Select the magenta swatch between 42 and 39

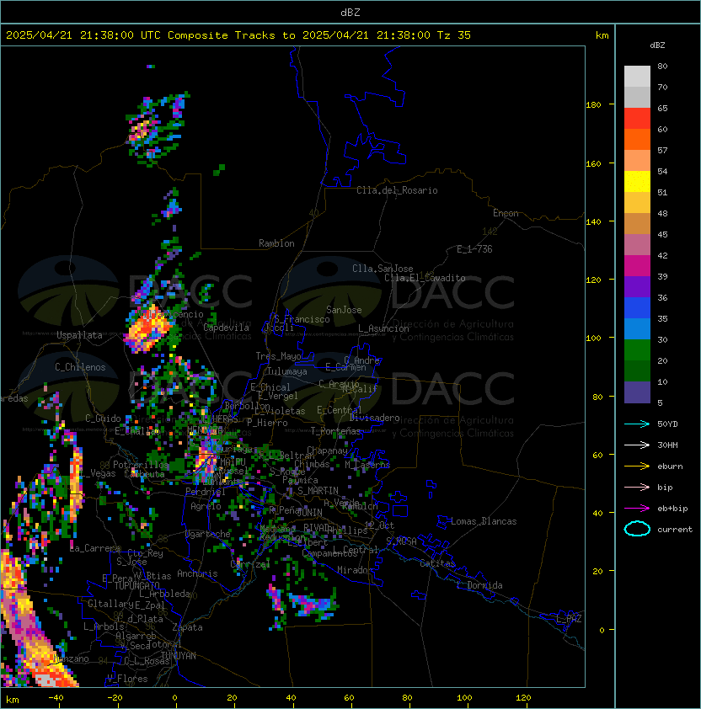pyautogui.click(x=637, y=266)
